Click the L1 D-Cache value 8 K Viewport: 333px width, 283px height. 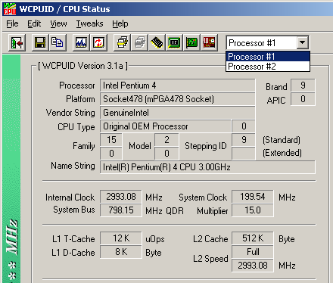pyautogui.click(x=121, y=252)
